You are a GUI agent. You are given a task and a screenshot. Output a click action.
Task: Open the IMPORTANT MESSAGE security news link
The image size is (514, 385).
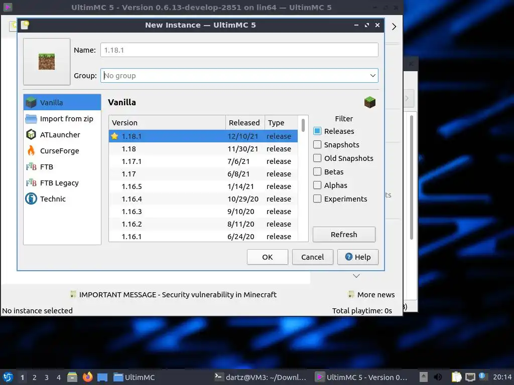(173, 295)
